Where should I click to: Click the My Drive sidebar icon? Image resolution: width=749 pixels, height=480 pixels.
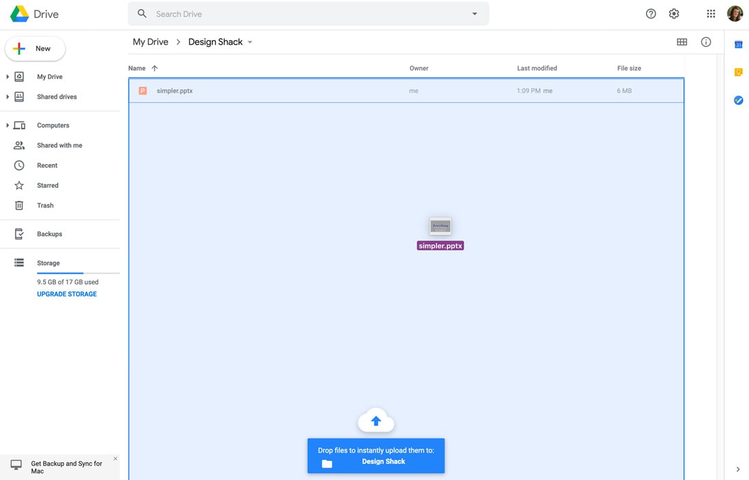coord(19,76)
